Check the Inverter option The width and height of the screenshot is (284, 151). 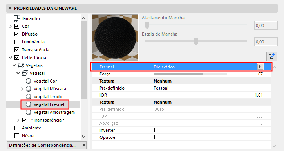tap(157, 130)
